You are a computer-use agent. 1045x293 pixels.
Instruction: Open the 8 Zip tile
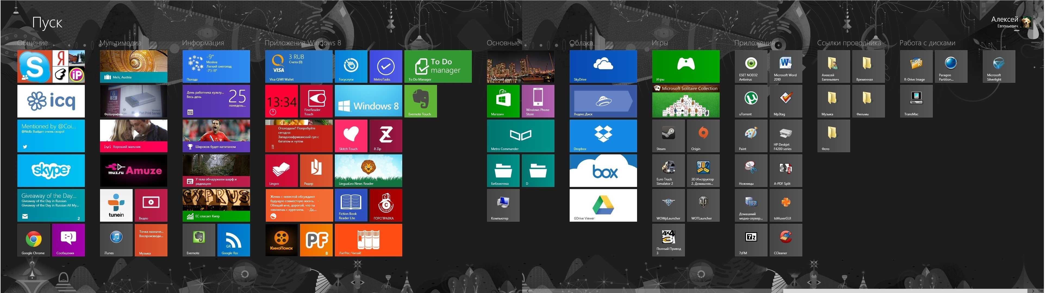[x=386, y=136]
